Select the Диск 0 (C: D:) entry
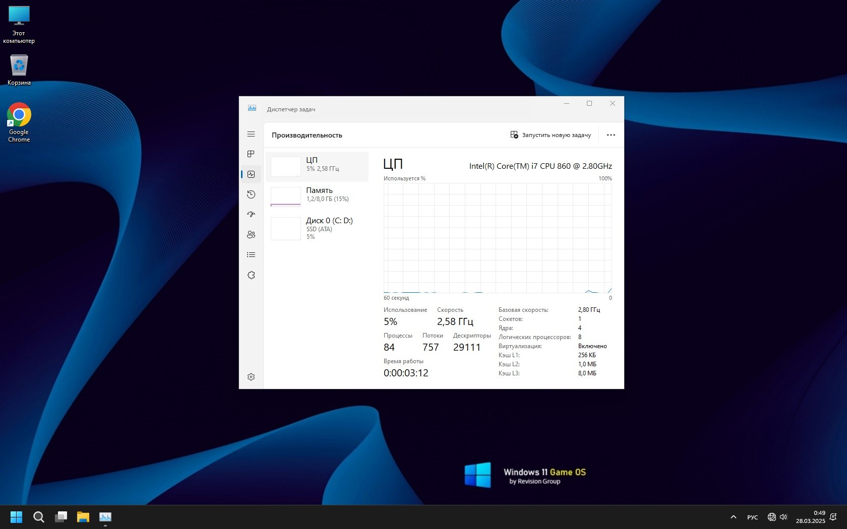This screenshot has height=529, width=847. click(317, 228)
